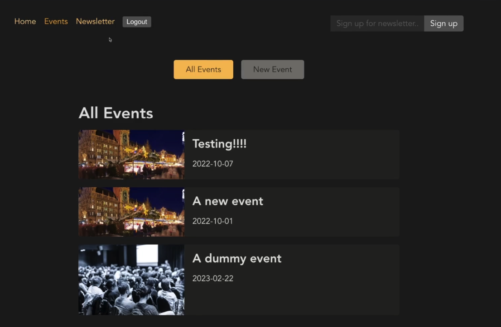Click the Logout button
Image resolution: width=501 pixels, height=327 pixels.
click(x=136, y=21)
